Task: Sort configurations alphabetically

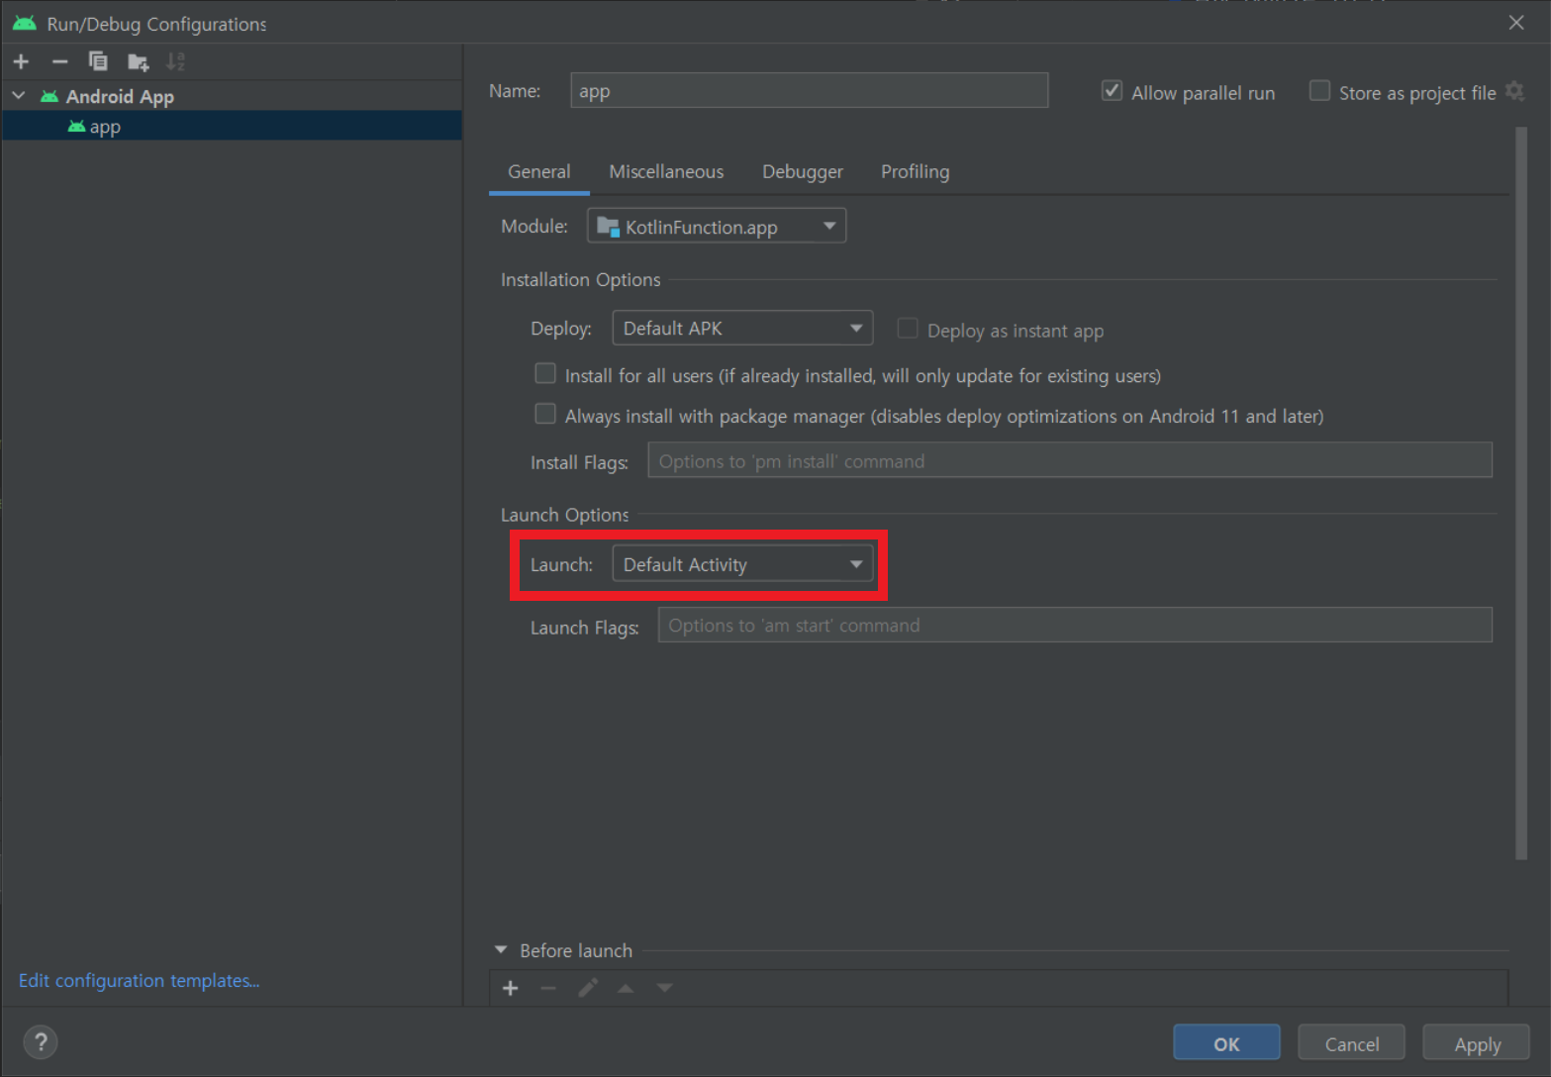Action: pyautogui.click(x=175, y=61)
